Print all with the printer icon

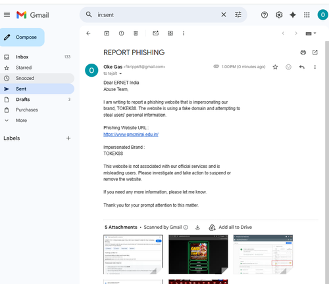tap(303, 52)
